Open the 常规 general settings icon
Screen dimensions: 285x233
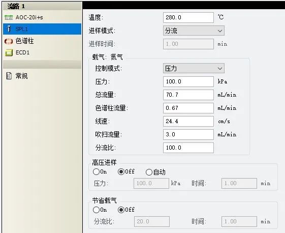click(x=9, y=76)
